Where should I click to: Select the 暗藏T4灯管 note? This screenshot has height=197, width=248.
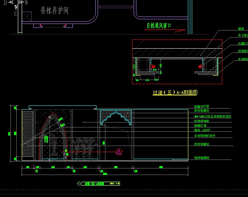201,107
